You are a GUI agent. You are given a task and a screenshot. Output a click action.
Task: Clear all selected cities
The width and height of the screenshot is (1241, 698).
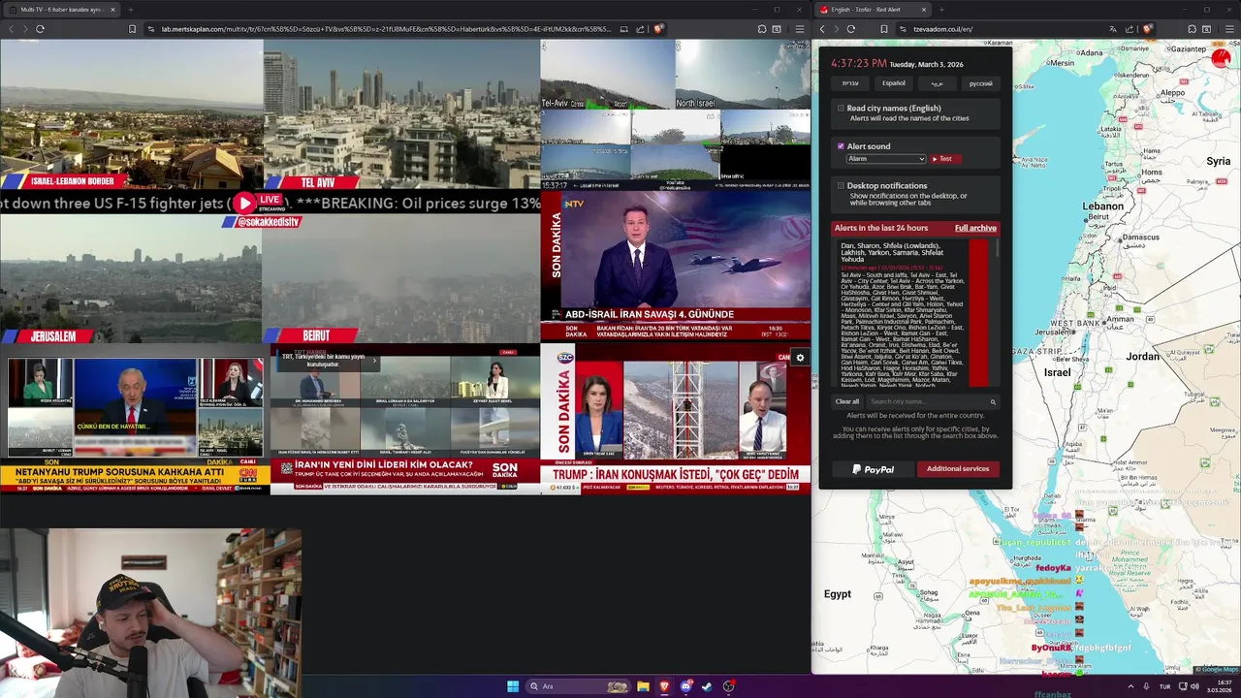(x=847, y=401)
